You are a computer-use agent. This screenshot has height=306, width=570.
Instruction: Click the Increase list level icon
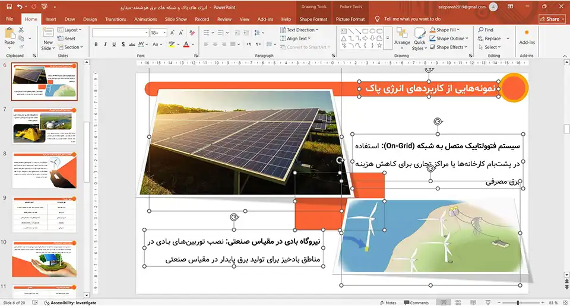coord(246,33)
